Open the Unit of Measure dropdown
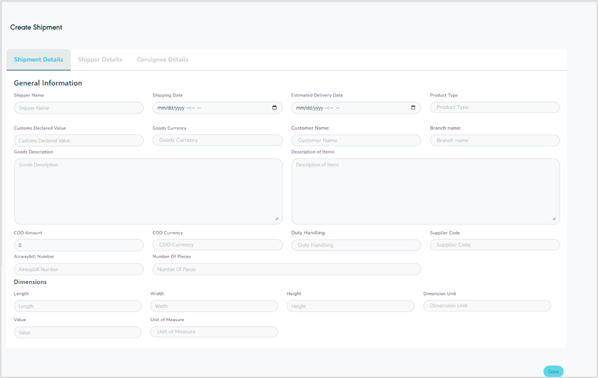Screen dimensions: 598x378 pos(214,332)
